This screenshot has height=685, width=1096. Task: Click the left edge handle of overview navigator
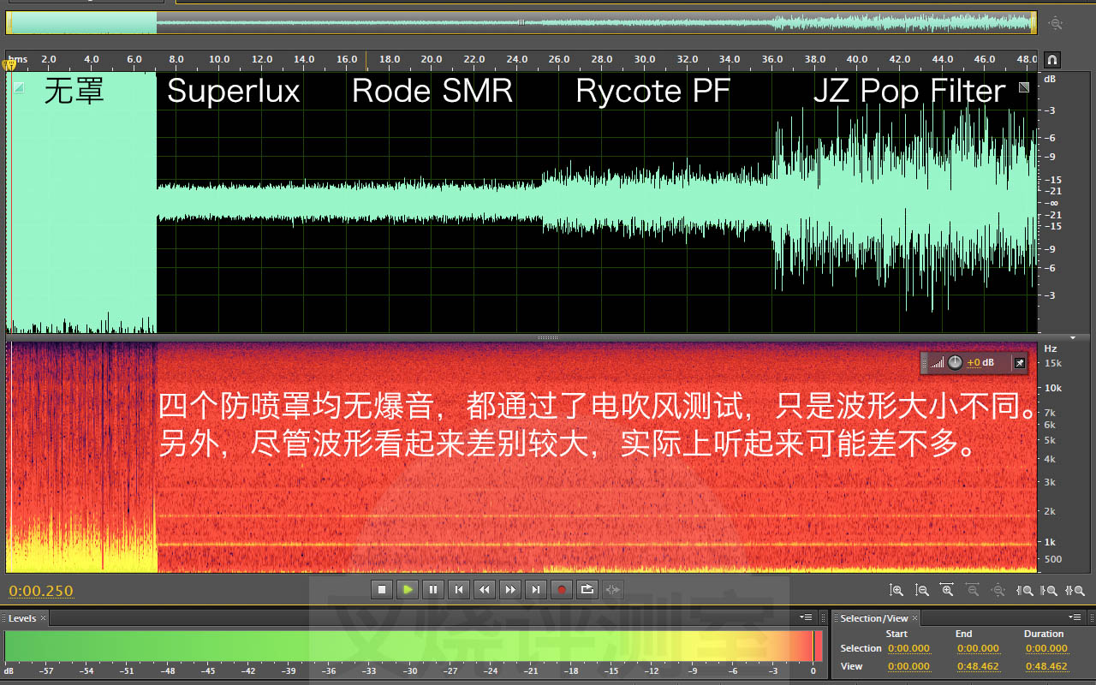tap(9, 23)
